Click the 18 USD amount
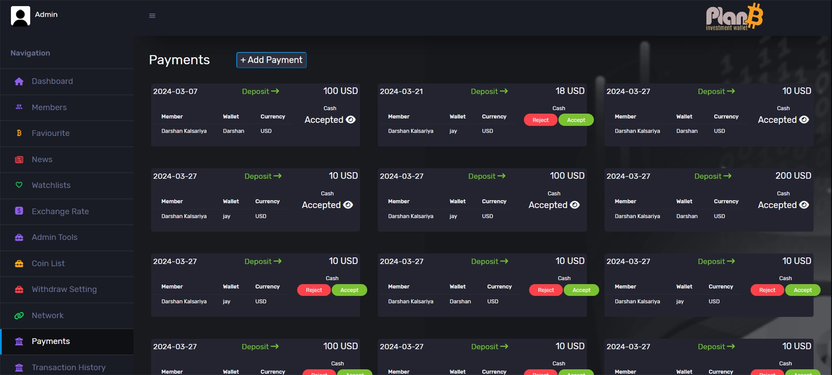This screenshot has width=832, height=375. 570,91
